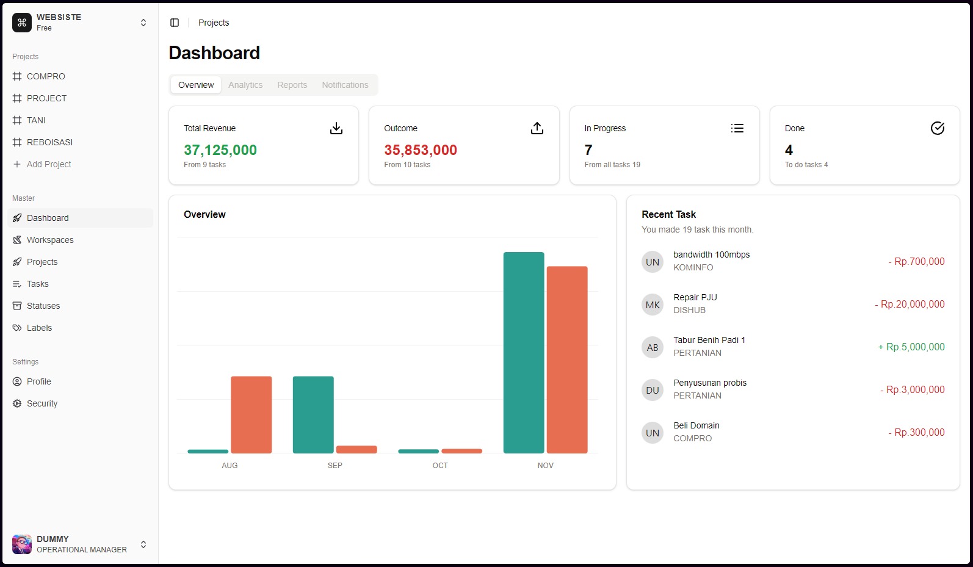Click the tall teal NOV bar
This screenshot has height=567, width=973.
524,353
